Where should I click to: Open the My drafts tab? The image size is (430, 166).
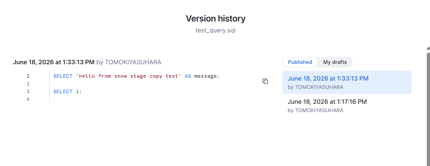(335, 62)
